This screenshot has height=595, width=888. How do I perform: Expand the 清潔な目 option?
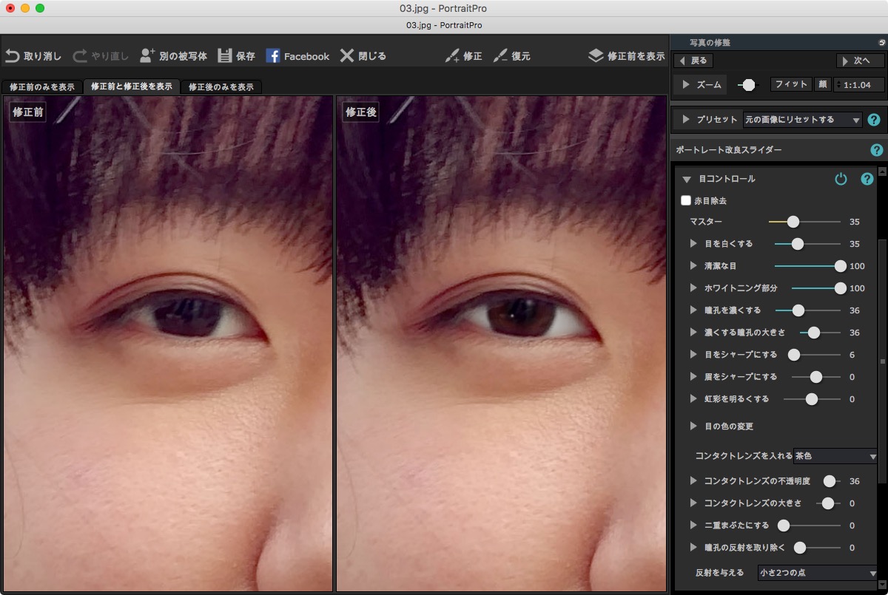pos(693,265)
